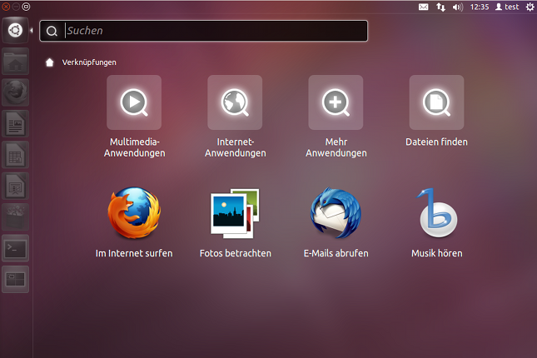The width and height of the screenshot is (537, 358).
Task: Open Ubuntu Software Center from launcher
Action: pos(15,217)
